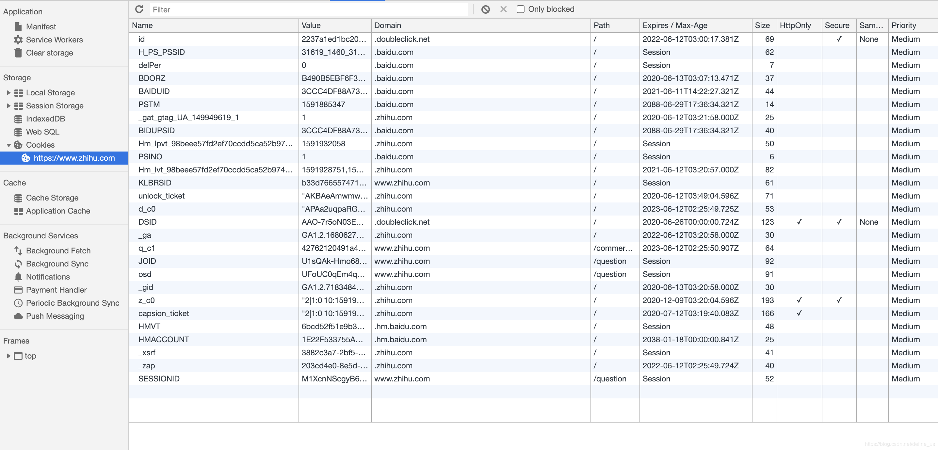Screen dimensions: 938x450
Task: Select the H_PS_PSSID cookie row
Action: pyautogui.click(x=533, y=53)
